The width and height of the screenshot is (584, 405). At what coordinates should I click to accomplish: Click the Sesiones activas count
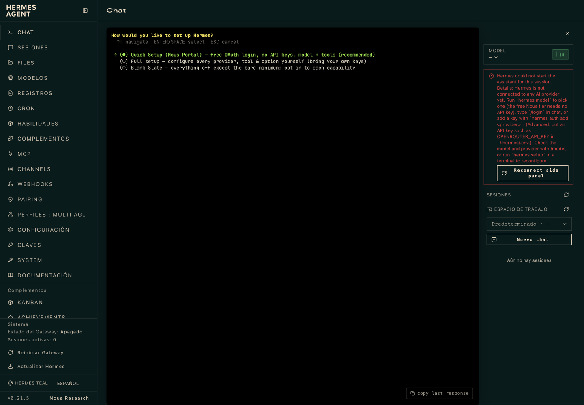click(x=54, y=340)
